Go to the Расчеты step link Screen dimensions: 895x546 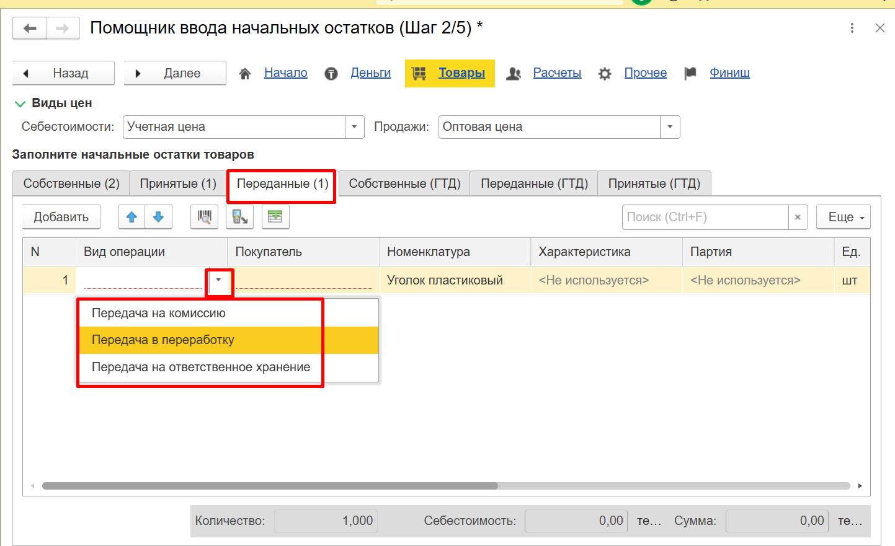click(557, 73)
